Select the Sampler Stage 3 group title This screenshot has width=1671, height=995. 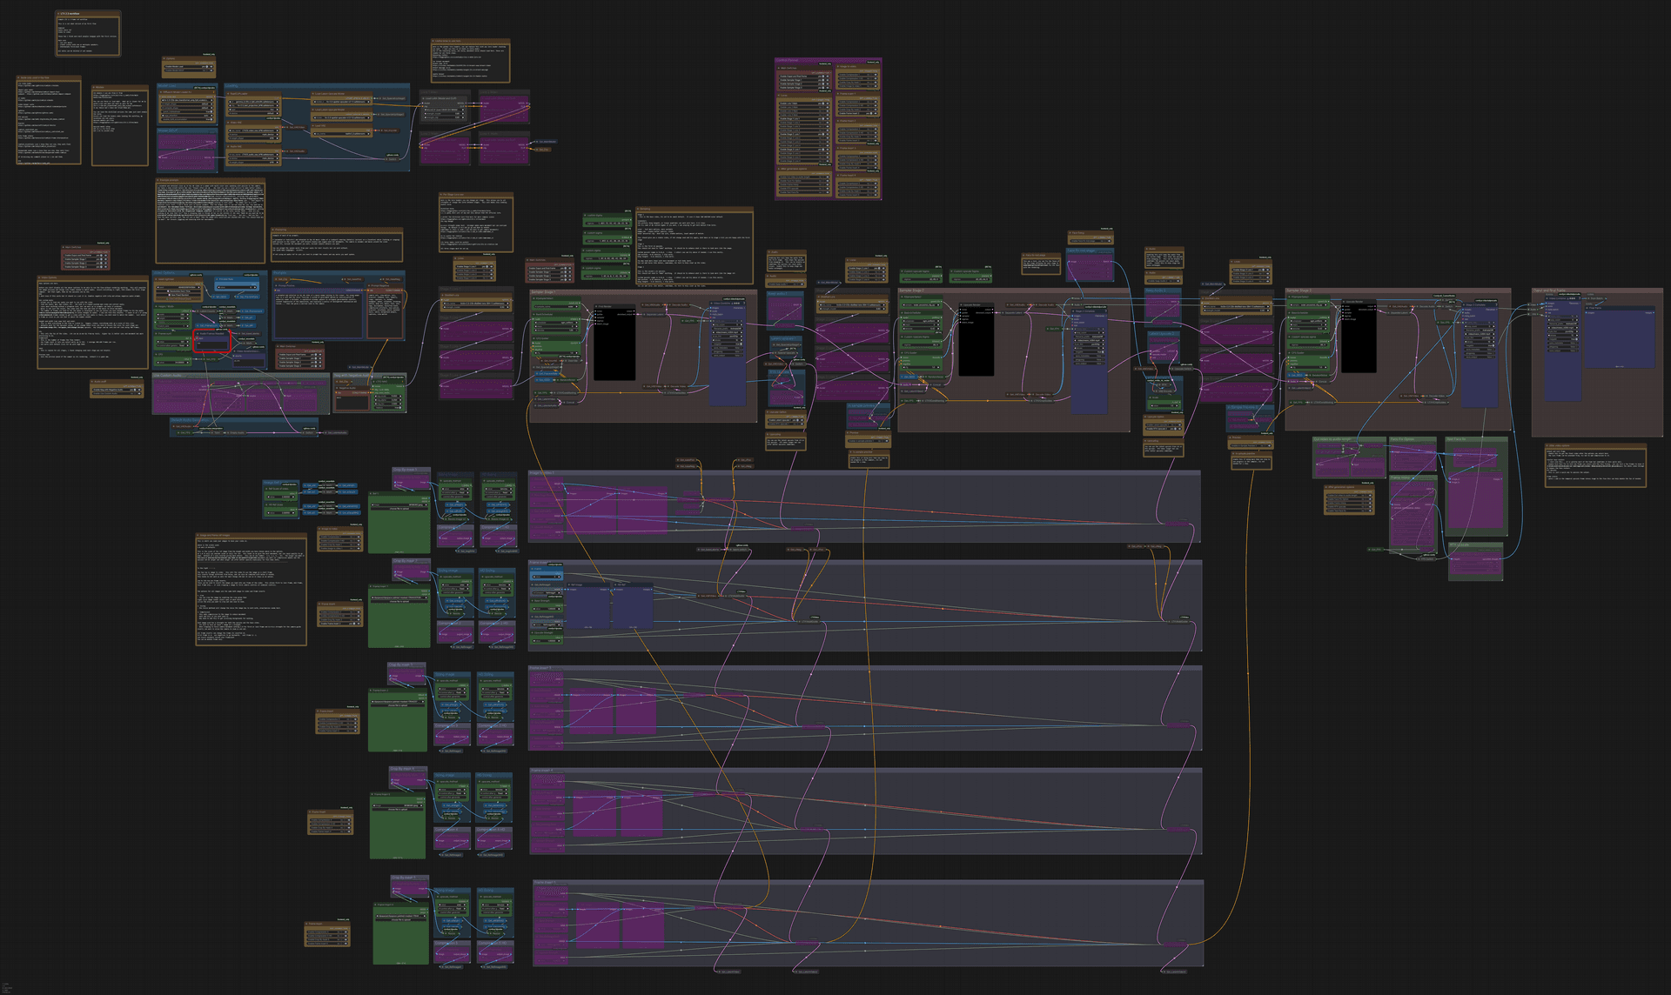click(1299, 290)
